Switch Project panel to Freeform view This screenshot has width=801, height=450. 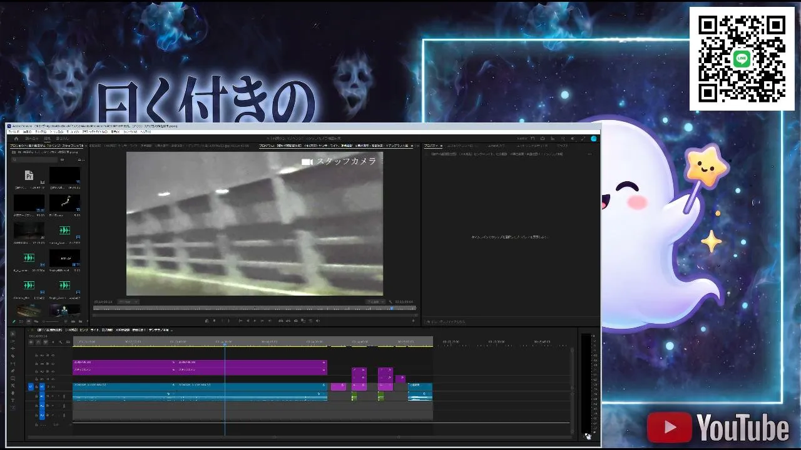[35, 322]
